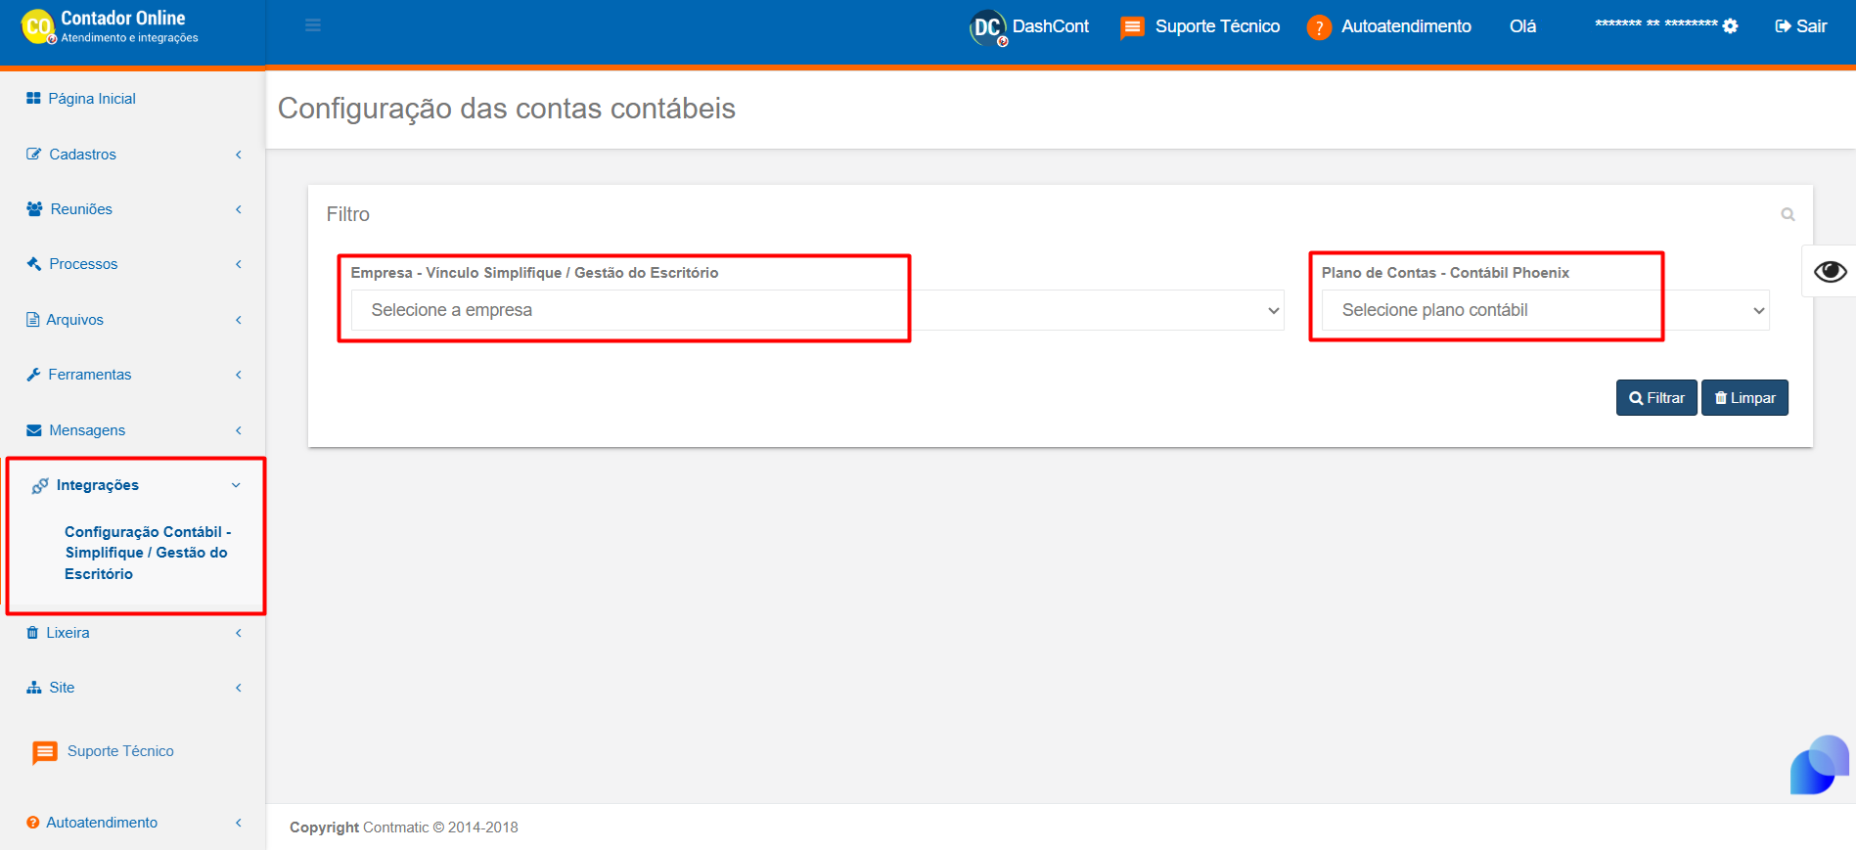This screenshot has height=850, width=1856.
Task: Open Selecione a empresa dropdown
Action: [x=817, y=310]
